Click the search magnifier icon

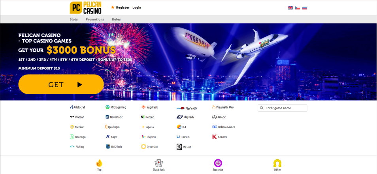[262, 108]
